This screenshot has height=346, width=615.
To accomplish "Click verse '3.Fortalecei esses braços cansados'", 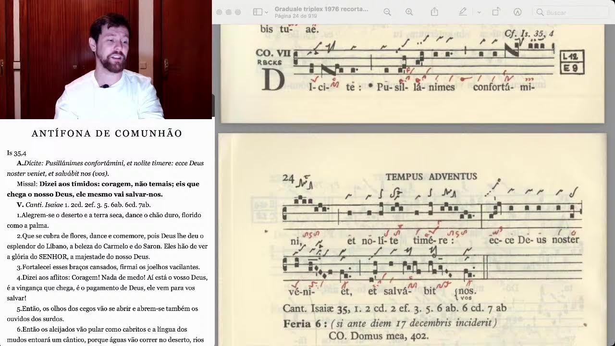I will click(108, 267).
